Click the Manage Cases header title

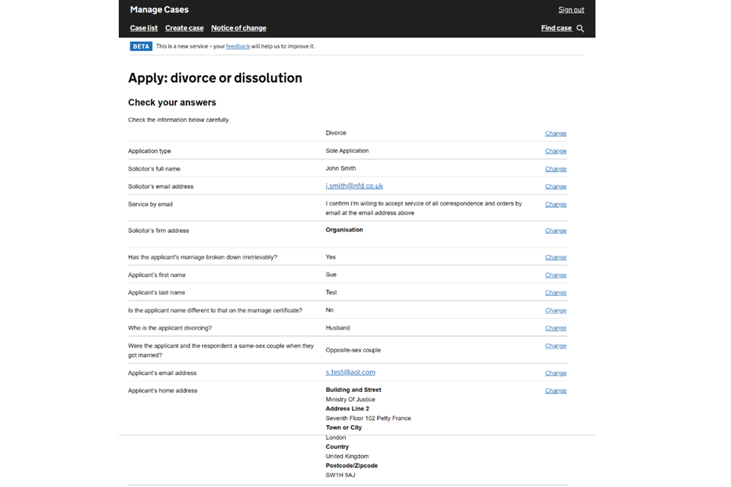tap(159, 10)
